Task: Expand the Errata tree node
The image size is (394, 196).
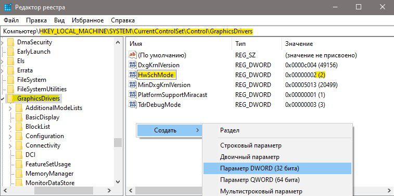Action: pos(2,71)
